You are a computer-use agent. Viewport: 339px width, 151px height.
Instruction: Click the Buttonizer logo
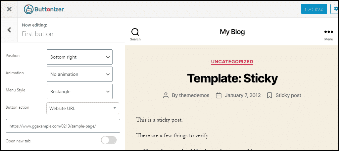44,9
